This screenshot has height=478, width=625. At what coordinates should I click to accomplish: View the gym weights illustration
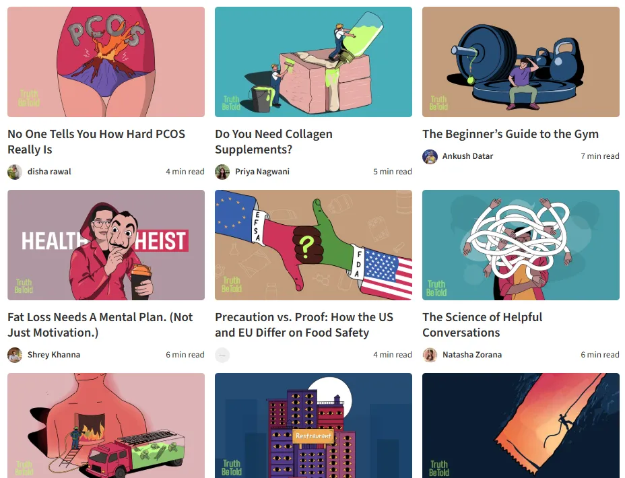[x=521, y=62]
